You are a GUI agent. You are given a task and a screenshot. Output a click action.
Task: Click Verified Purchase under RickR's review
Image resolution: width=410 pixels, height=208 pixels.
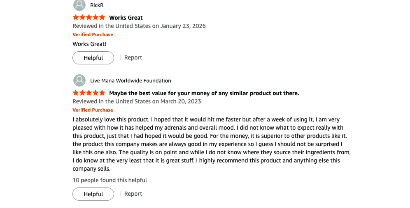(93, 34)
